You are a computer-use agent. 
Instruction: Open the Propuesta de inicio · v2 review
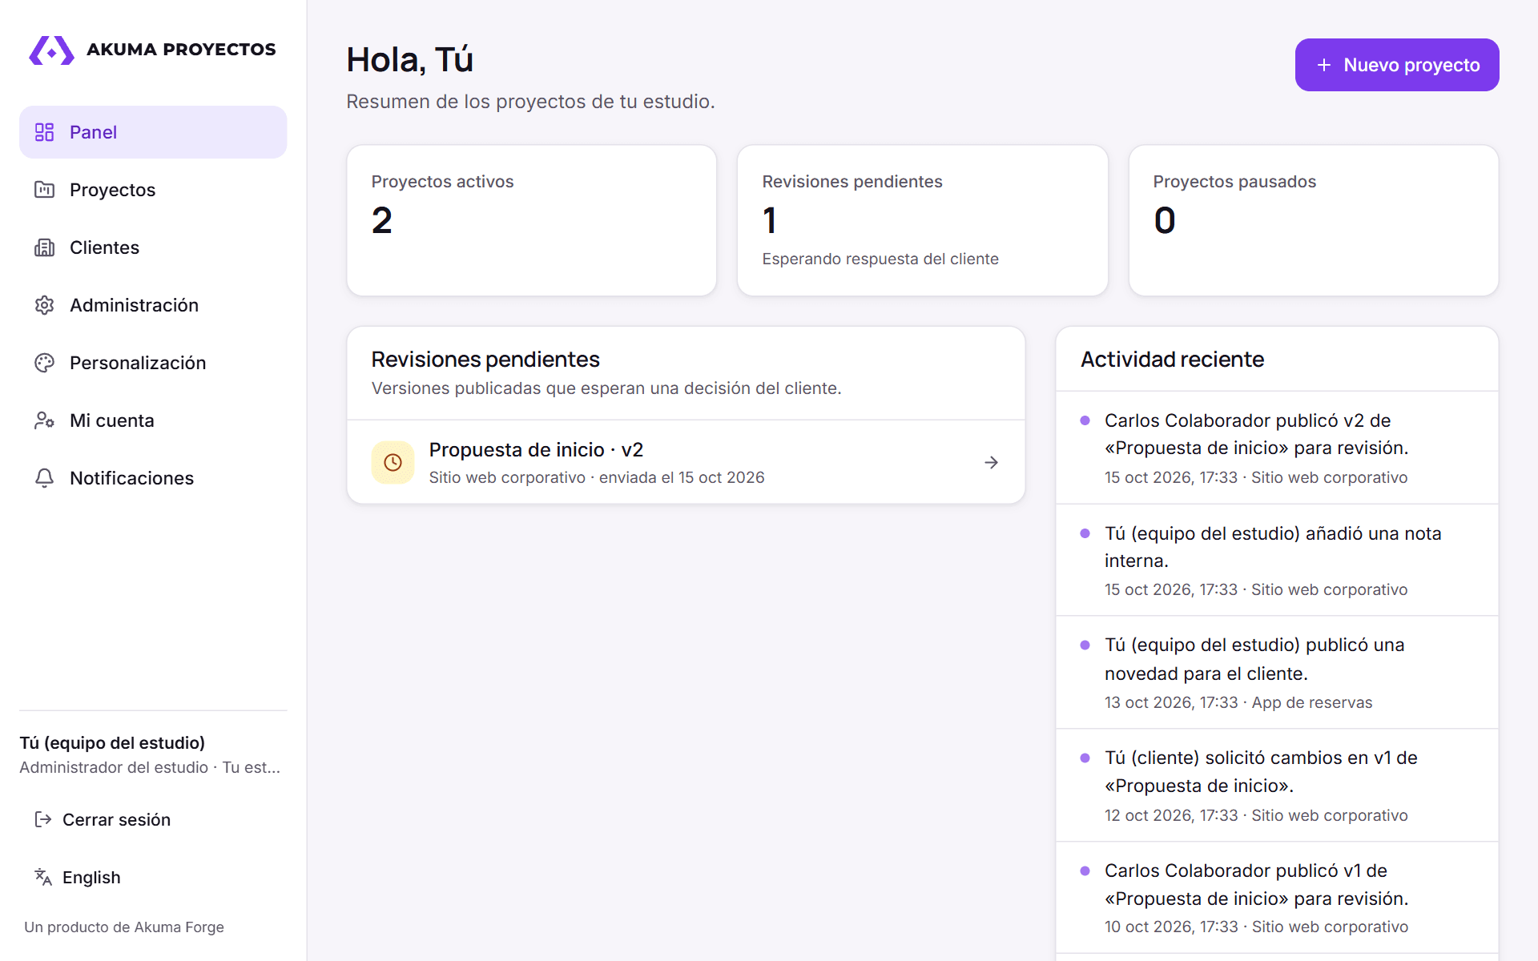pos(686,462)
